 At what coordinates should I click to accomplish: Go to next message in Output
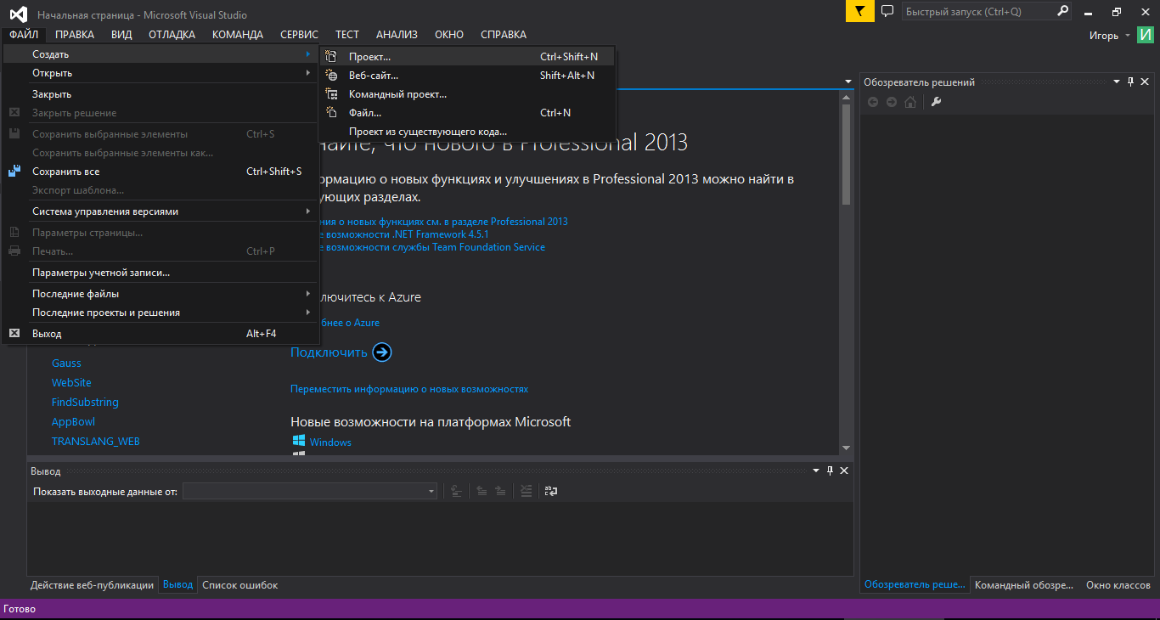pyautogui.click(x=501, y=491)
